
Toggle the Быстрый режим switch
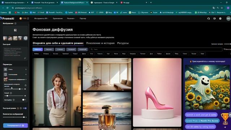25,108
